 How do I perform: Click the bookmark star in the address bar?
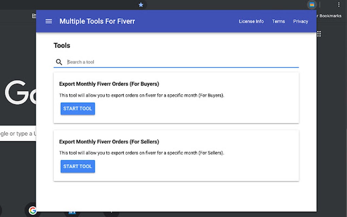pos(141,5)
